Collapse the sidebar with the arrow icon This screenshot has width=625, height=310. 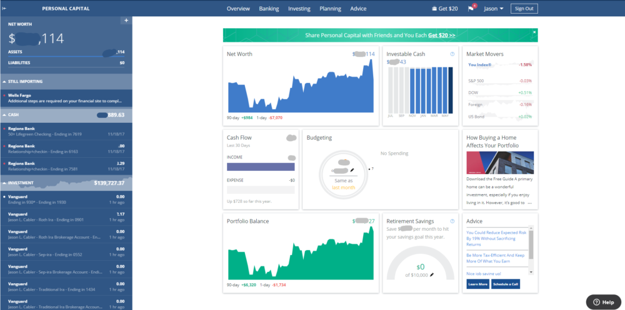[4, 8]
